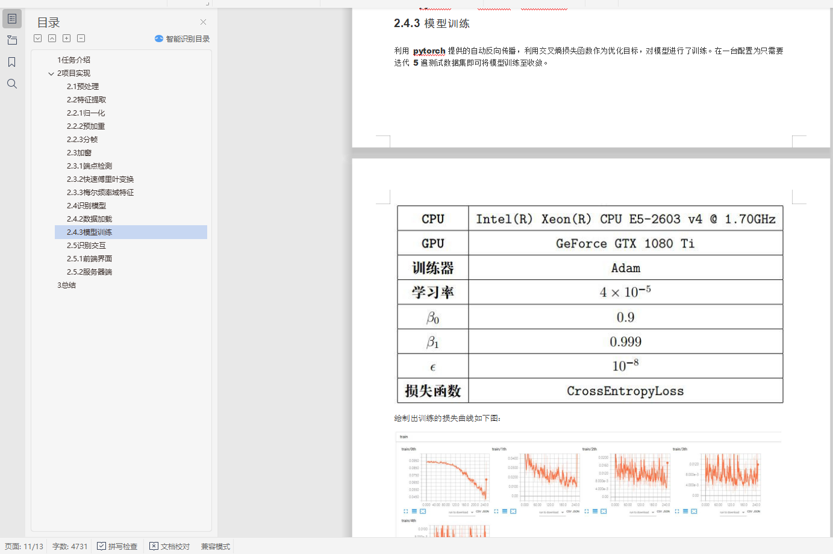Click the CrossEntropyLoss table cell
This screenshot has height=554, width=833.
coord(626,391)
